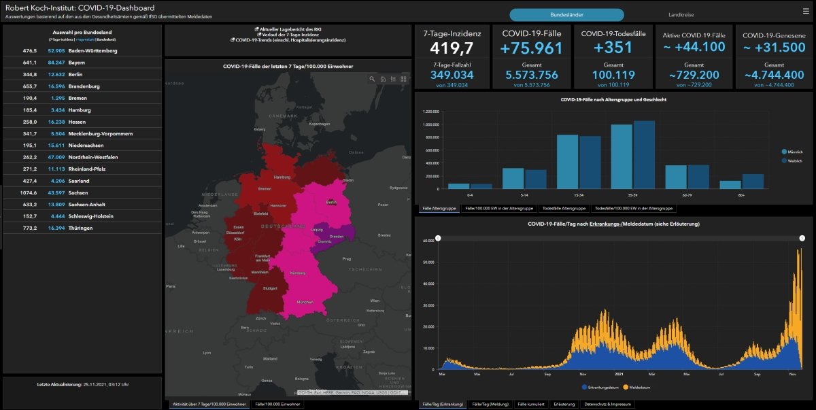Hide the Meldedatum series in legend
This screenshot has width=816, height=410.
pos(626,387)
